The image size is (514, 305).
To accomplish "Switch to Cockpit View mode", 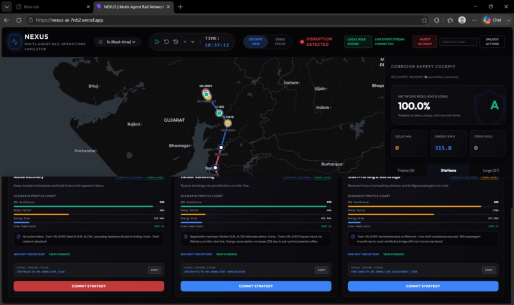I will pyautogui.click(x=255, y=41).
